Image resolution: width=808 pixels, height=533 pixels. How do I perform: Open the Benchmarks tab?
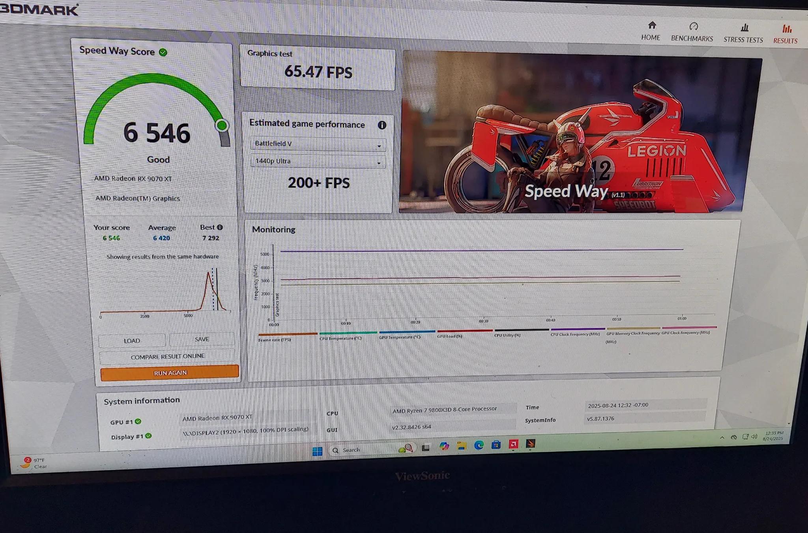pyautogui.click(x=692, y=32)
